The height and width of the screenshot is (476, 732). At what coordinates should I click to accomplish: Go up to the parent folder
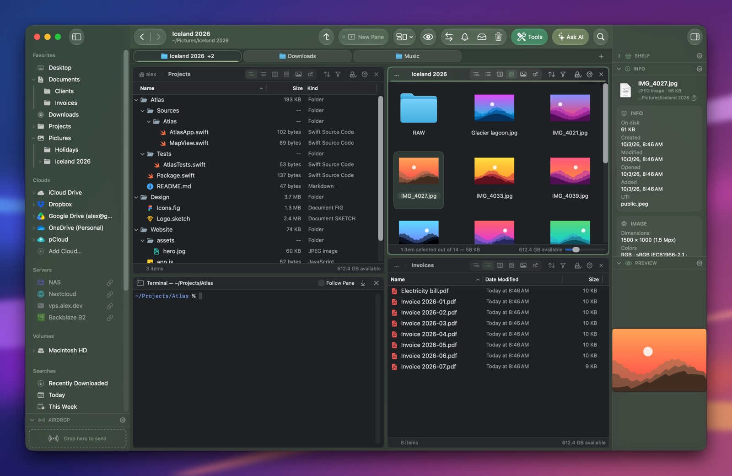click(326, 37)
